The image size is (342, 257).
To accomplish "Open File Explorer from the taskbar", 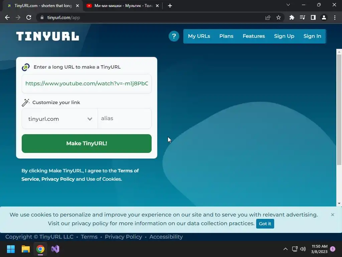I will point(25,249).
